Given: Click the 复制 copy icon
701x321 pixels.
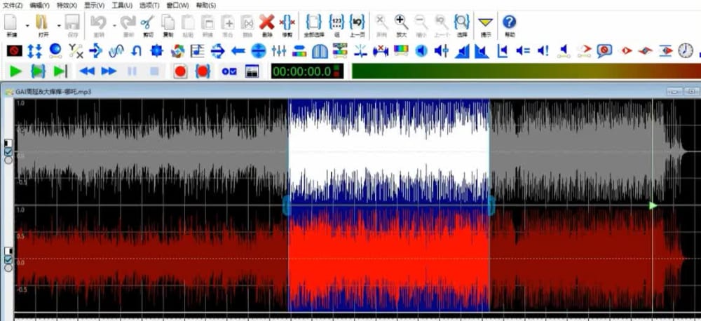Looking at the screenshot, I should pyautogui.click(x=168, y=22).
